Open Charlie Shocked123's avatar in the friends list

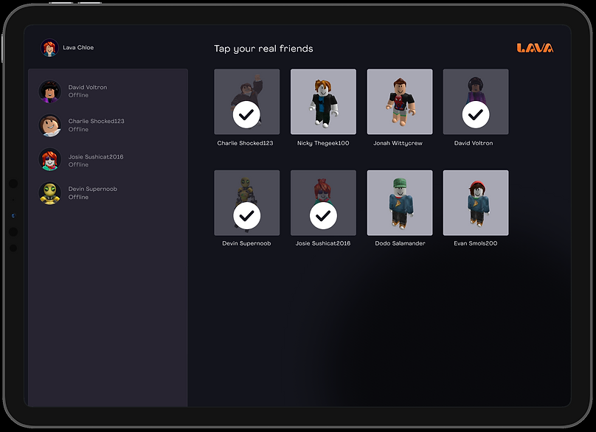[50, 125]
